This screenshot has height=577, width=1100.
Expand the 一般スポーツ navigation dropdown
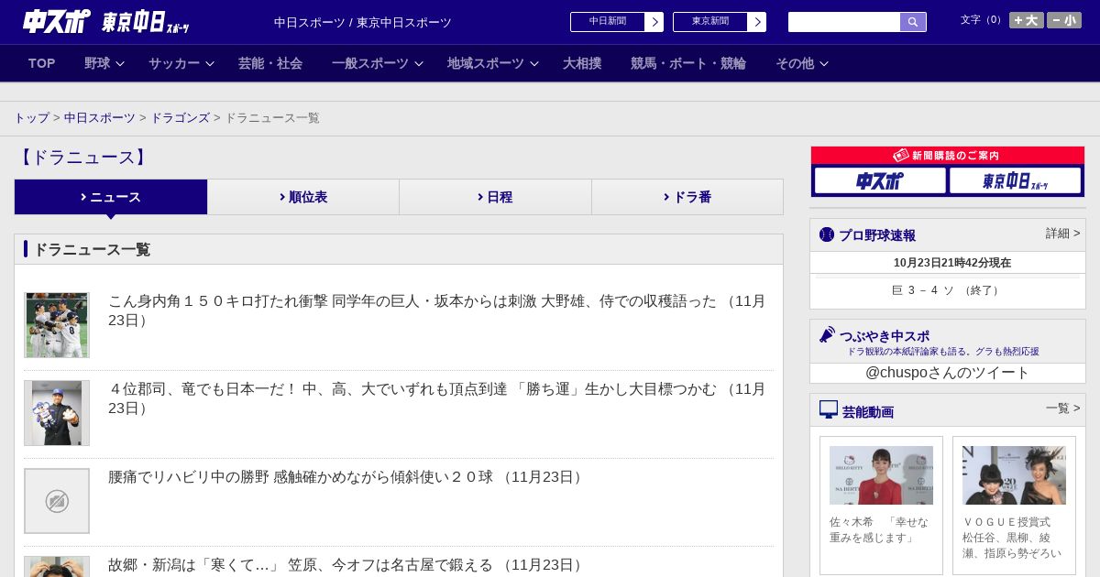[x=378, y=63]
